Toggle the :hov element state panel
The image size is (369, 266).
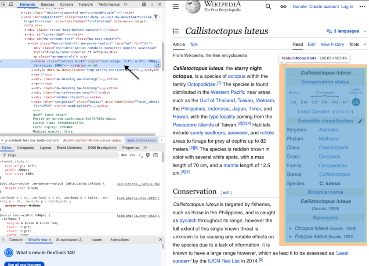[x=124, y=155]
